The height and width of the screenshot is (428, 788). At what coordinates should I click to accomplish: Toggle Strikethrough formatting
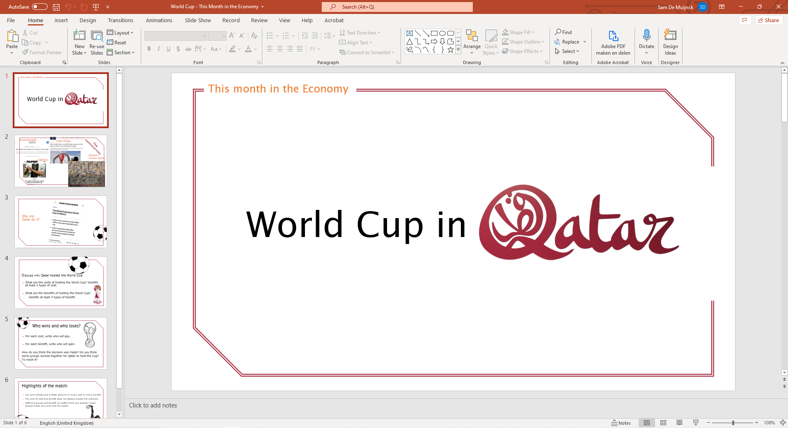pyautogui.click(x=188, y=49)
